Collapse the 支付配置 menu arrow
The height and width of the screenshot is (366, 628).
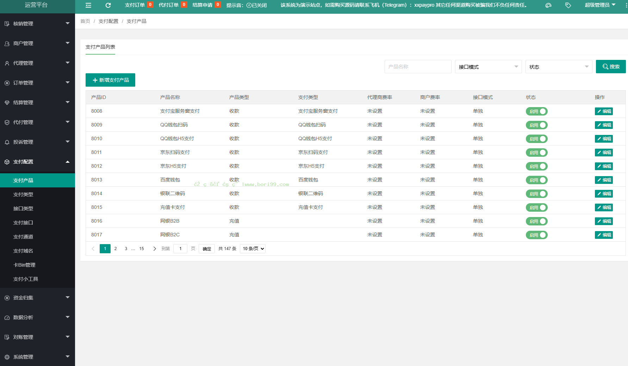pyautogui.click(x=68, y=162)
